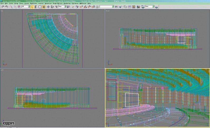Toggle the Percent Snap button
This screenshot has width=210, height=128.
89,7
